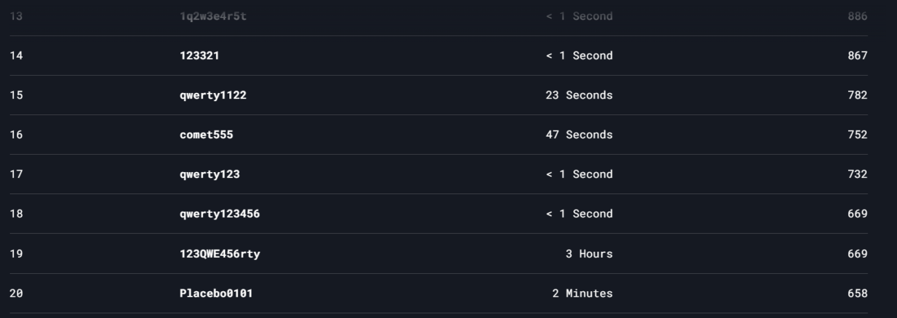This screenshot has height=318, width=897.
Task: Click the count value 867
Action: 857,56
